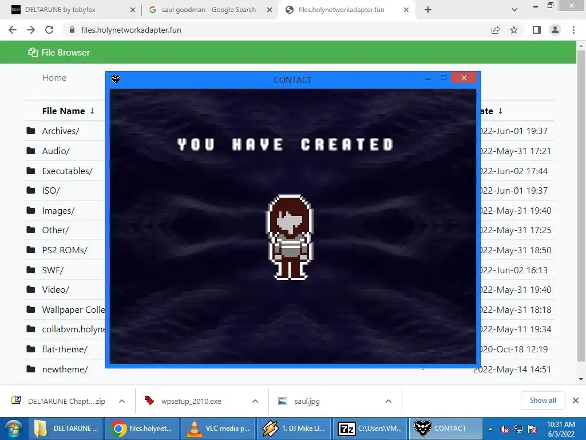This screenshot has width=586, height=440.
Task: Open the Archives/ folder
Action: [61, 131]
